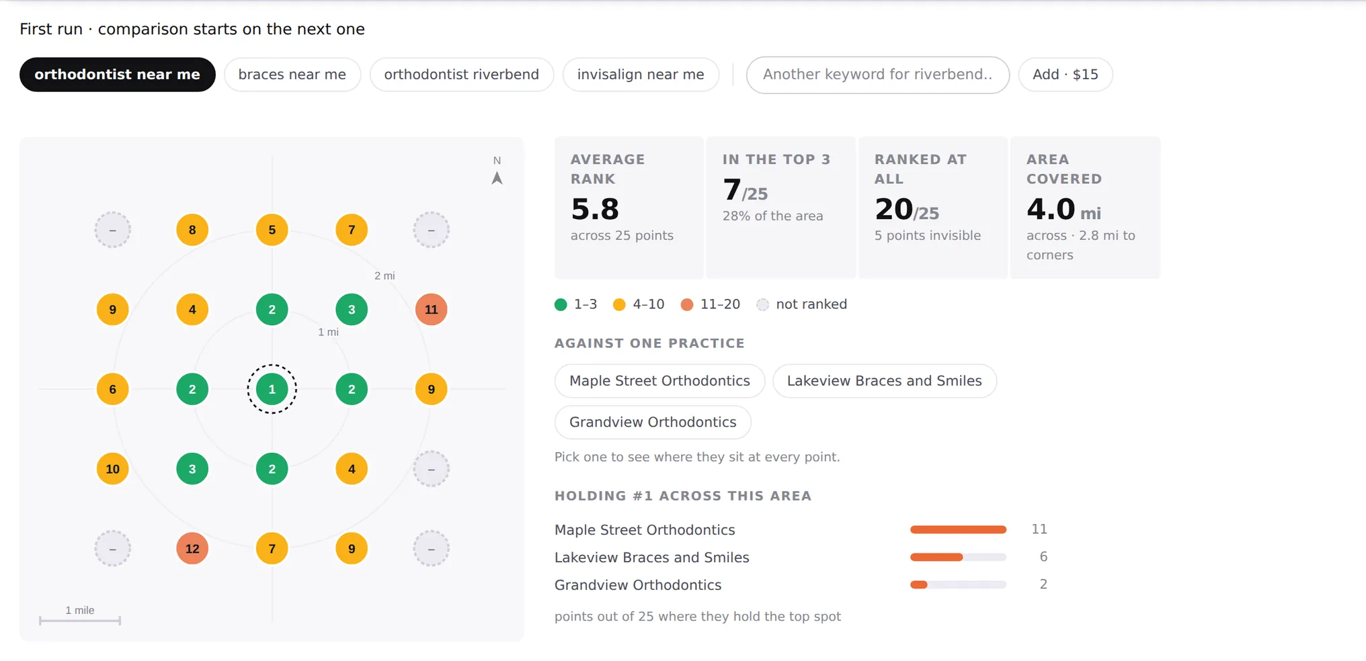Click the '1 mile' scale bar label
This screenshot has width=1366, height=661.
(x=79, y=610)
